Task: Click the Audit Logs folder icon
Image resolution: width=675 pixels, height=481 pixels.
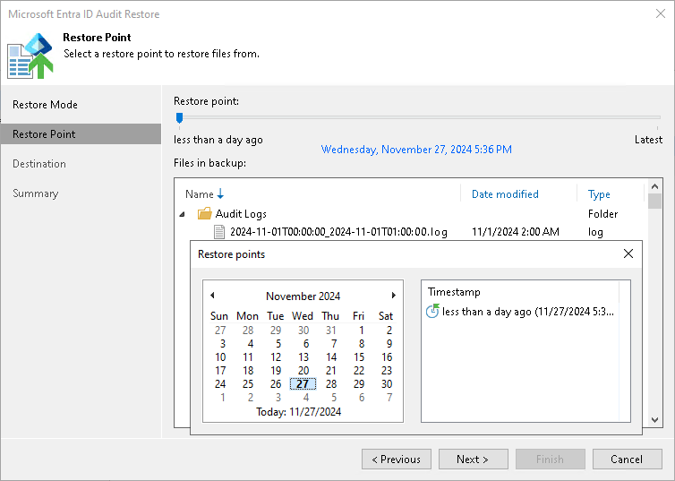Action: point(204,213)
